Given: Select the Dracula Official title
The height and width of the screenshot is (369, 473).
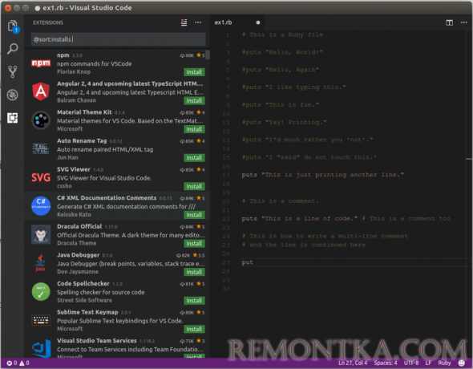Looking at the screenshot, I should [x=79, y=226].
